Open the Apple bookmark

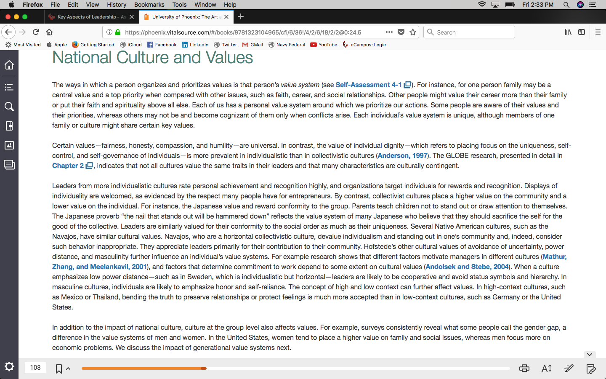click(57, 45)
